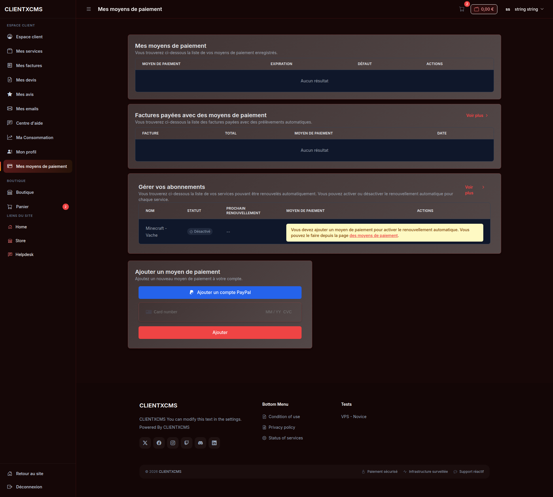Follow the des moyens de paiement link

pyautogui.click(x=374, y=236)
